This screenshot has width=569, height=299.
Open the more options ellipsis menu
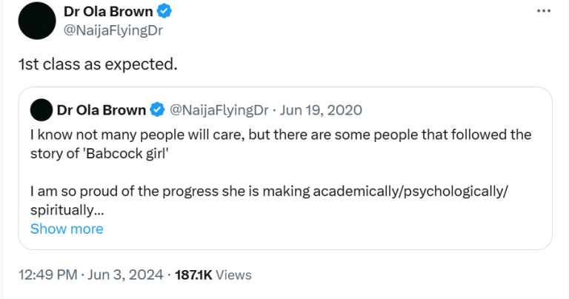[543, 12]
